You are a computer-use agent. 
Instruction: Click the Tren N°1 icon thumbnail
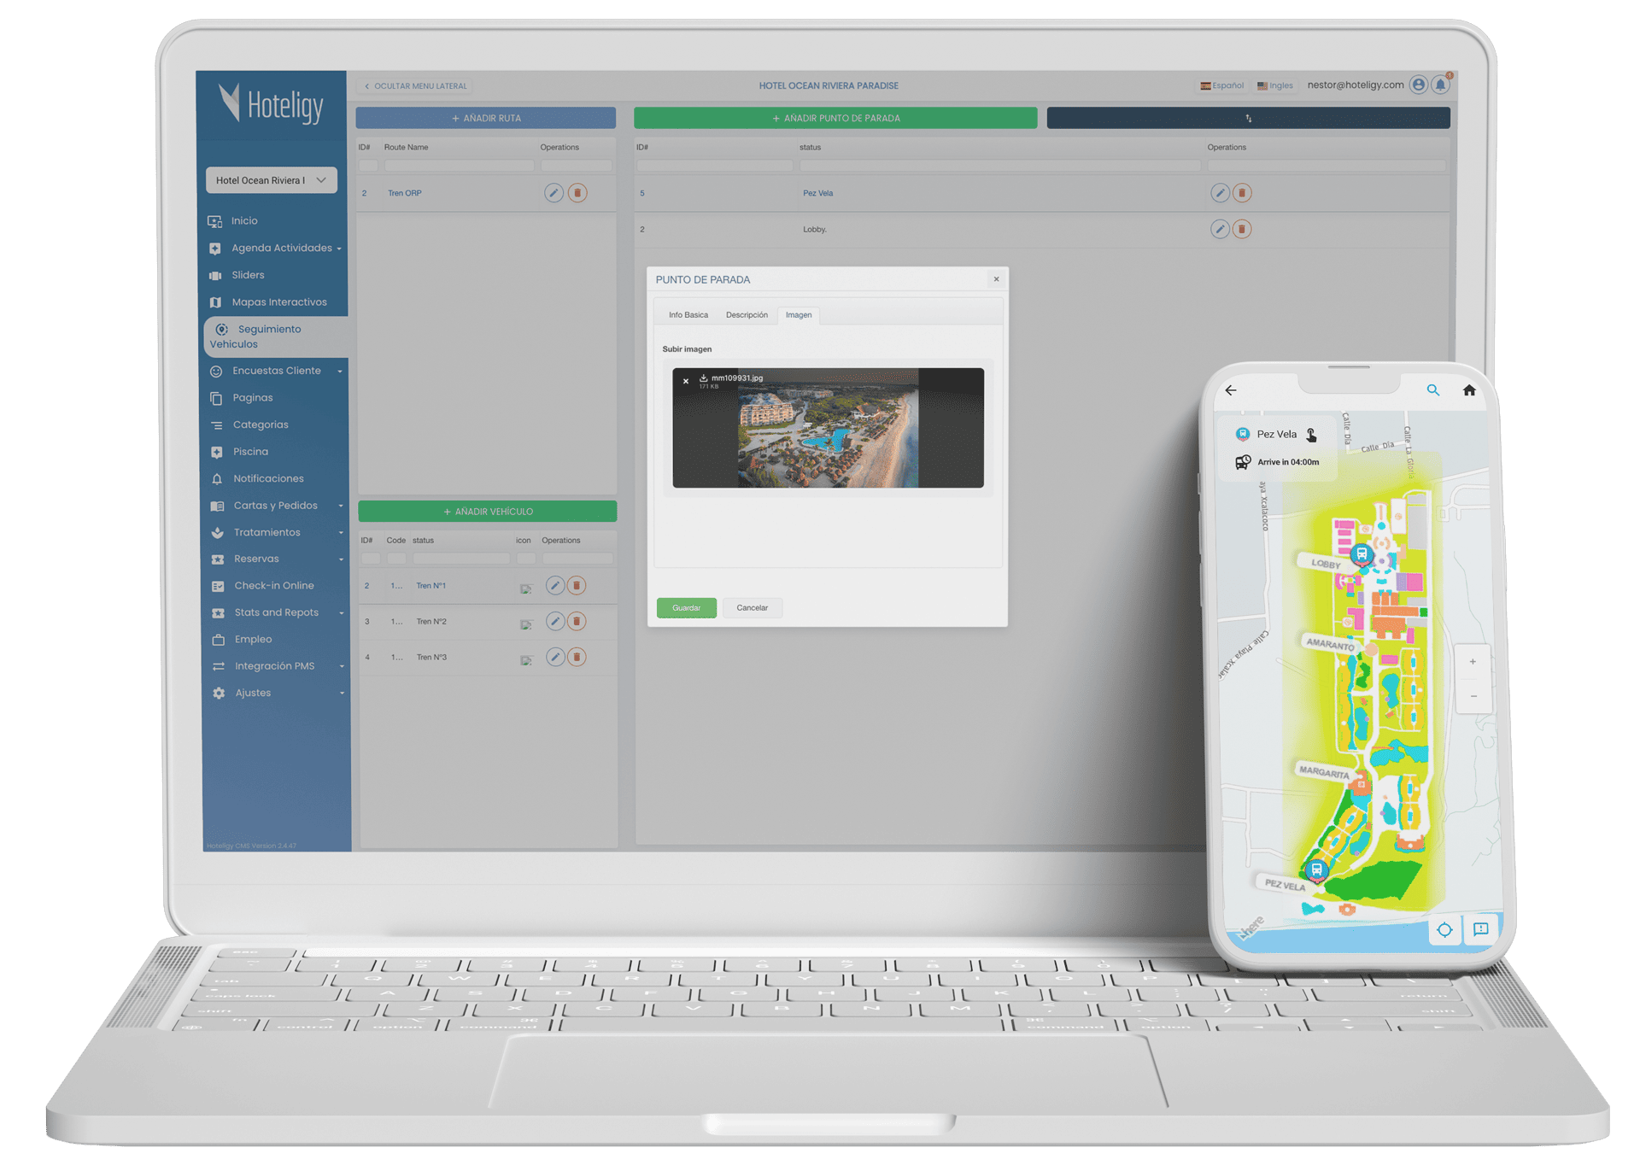click(x=526, y=588)
